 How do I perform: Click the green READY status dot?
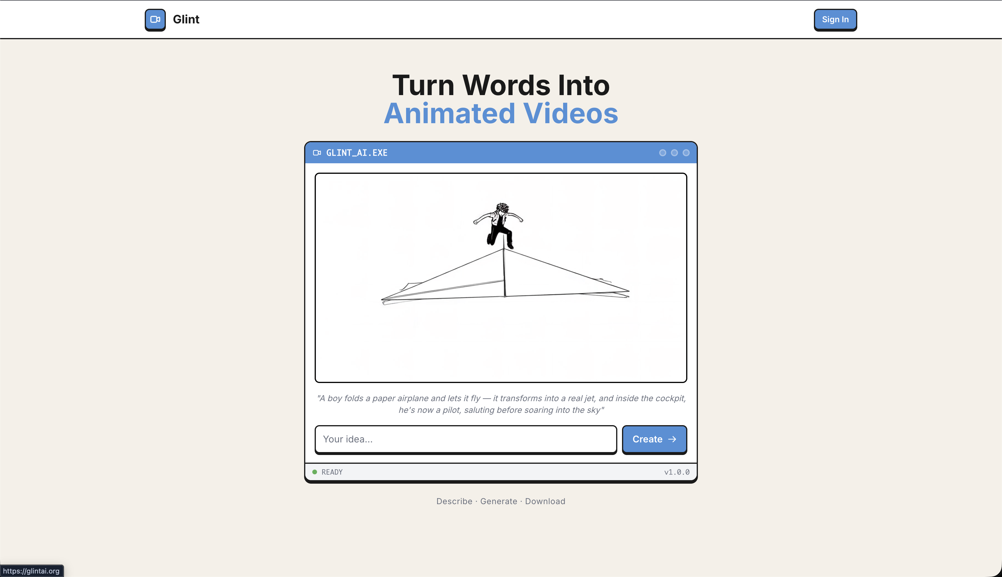pyautogui.click(x=315, y=472)
